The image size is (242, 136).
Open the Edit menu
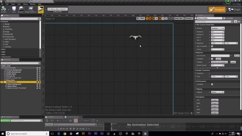[7, 4]
